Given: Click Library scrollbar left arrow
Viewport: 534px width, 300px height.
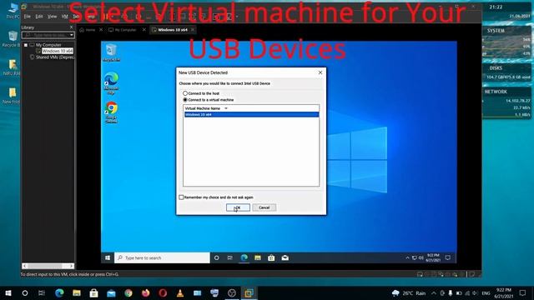Looking at the screenshot, I should (24, 266).
